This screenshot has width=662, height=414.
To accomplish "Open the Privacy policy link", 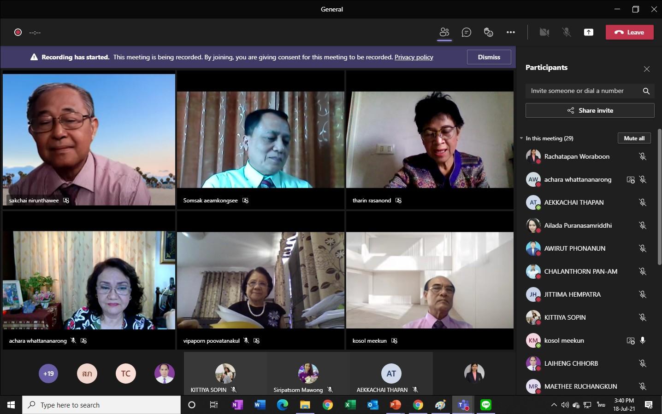I will 414,57.
